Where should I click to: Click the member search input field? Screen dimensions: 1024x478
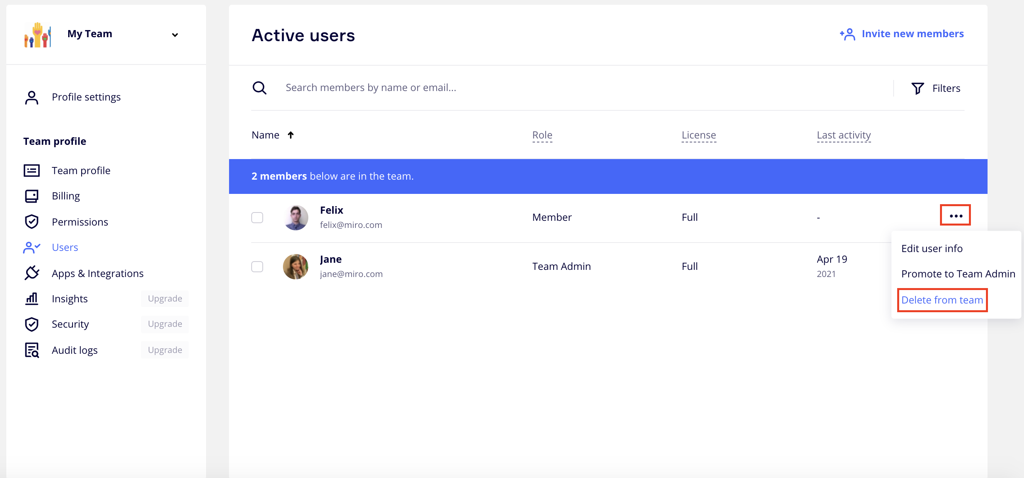pos(556,88)
